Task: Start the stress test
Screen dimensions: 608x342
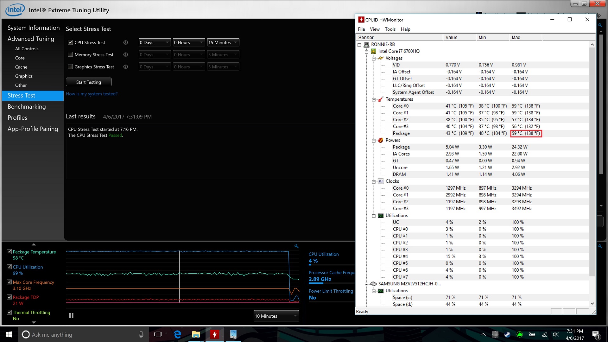Action: tap(89, 82)
